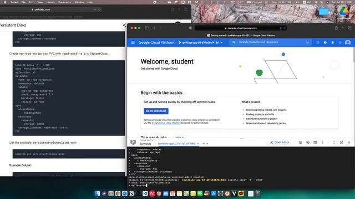Open the notifications bell
Screen dimensions: 355x199
[x=333, y=43]
